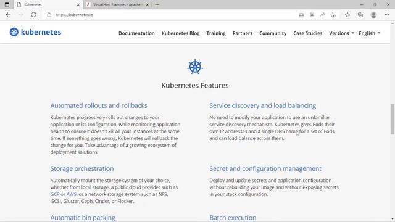
Task: Open the new tab plus button
Action: click(x=157, y=4)
